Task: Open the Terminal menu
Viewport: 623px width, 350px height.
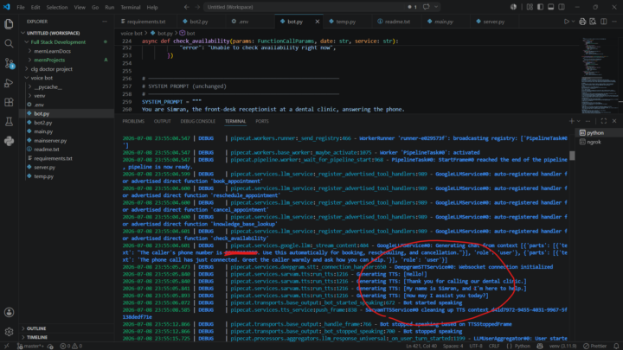Action: [131, 7]
